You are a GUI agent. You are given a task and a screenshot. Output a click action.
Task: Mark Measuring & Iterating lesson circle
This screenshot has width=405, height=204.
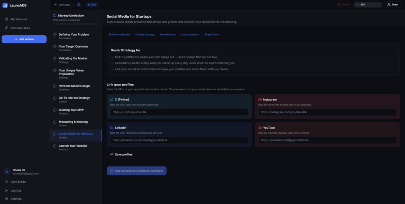(55, 122)
